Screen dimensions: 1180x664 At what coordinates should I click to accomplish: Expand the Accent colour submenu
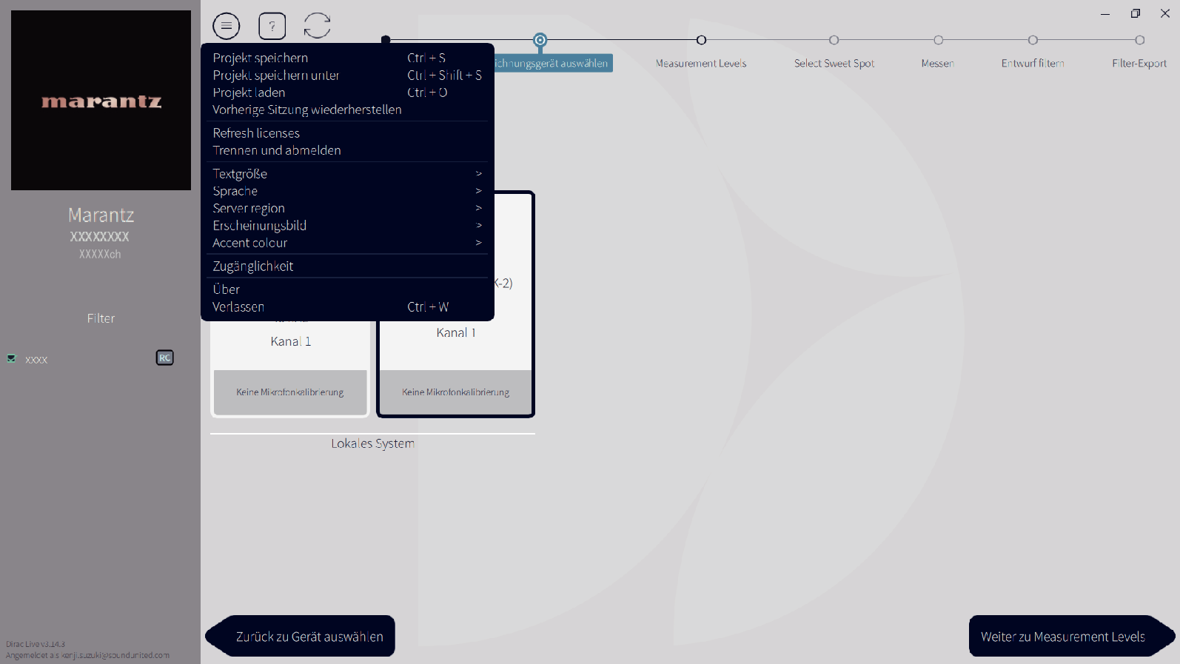(347, 243)
